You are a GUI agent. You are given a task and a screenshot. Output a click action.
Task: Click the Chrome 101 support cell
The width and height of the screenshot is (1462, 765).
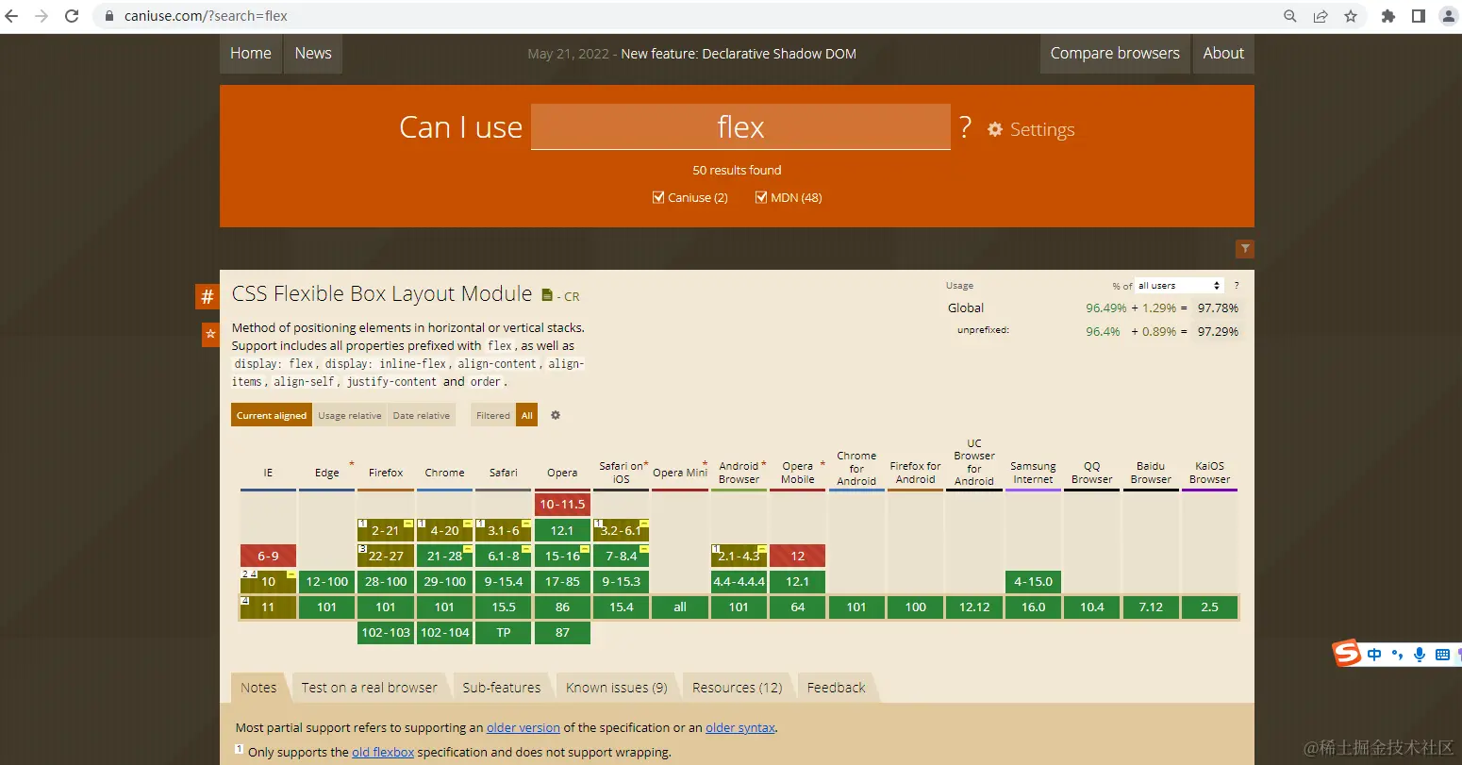(444, 607)
